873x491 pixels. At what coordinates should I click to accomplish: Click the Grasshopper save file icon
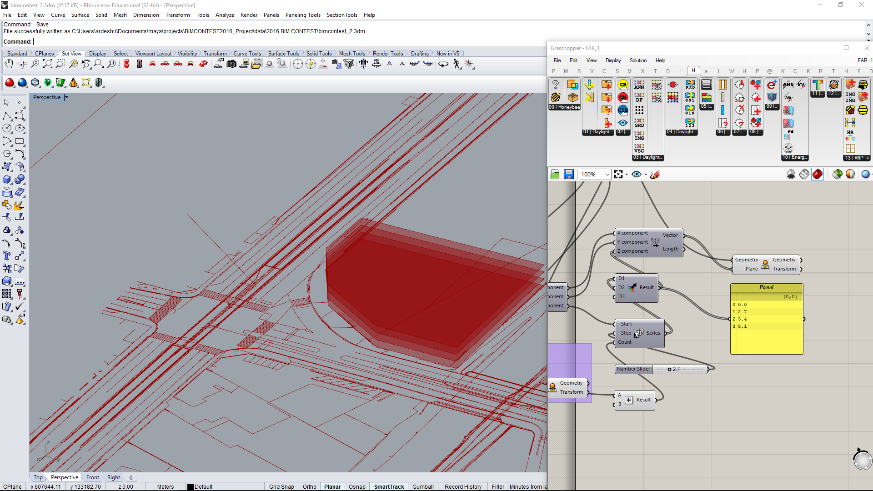568,175
